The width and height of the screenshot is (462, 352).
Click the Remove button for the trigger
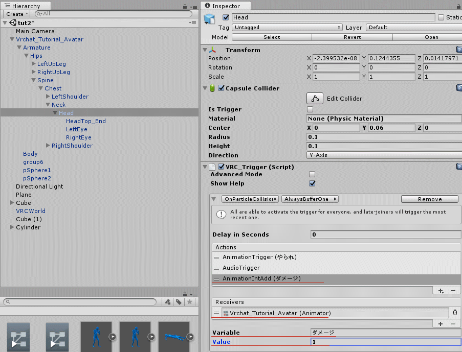point(430,199)
